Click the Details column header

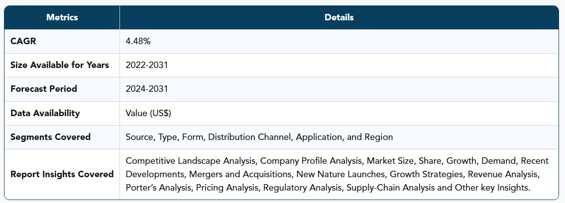(339, 17)
